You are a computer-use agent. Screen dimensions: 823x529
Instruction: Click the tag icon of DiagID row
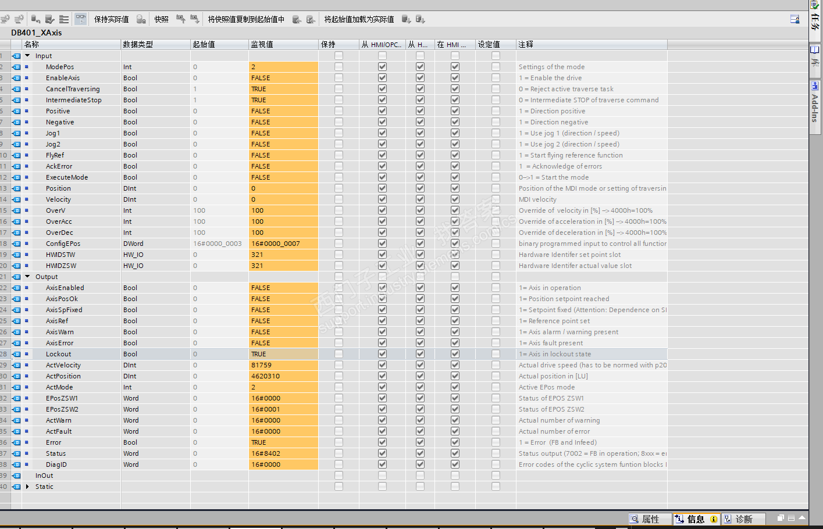tap(16, 464)
